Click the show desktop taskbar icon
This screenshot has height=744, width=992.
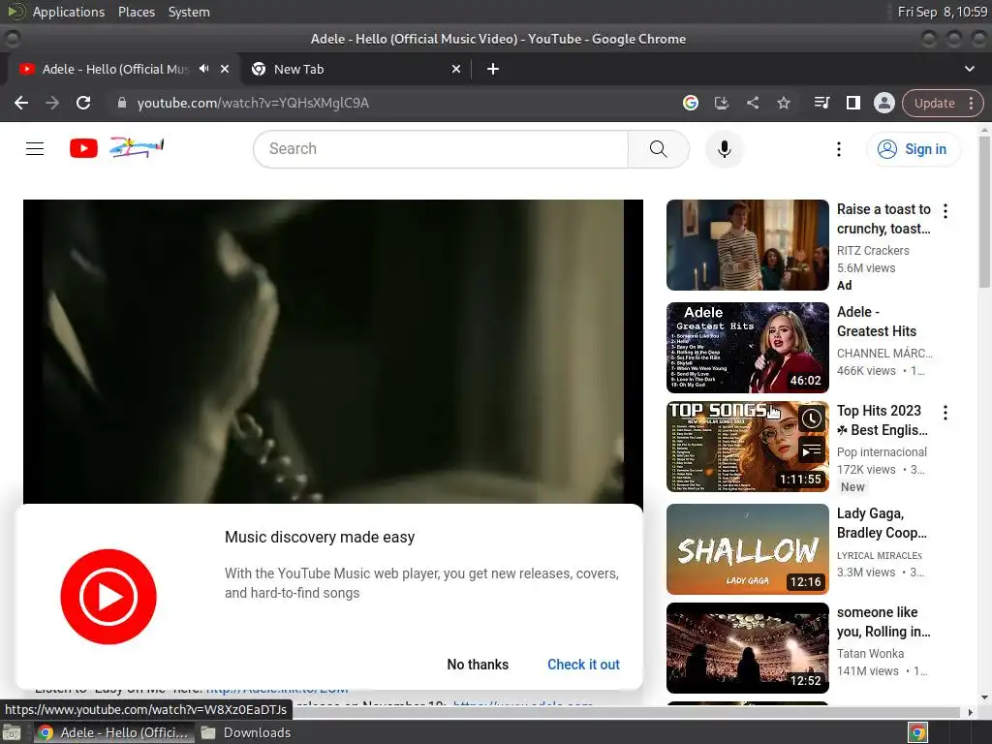(x=12, y=733)
